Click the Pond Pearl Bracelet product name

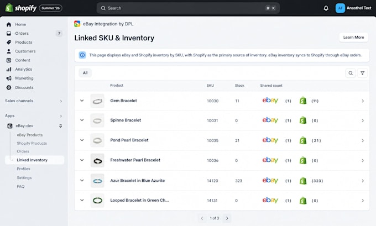click(x=129, y=140)
